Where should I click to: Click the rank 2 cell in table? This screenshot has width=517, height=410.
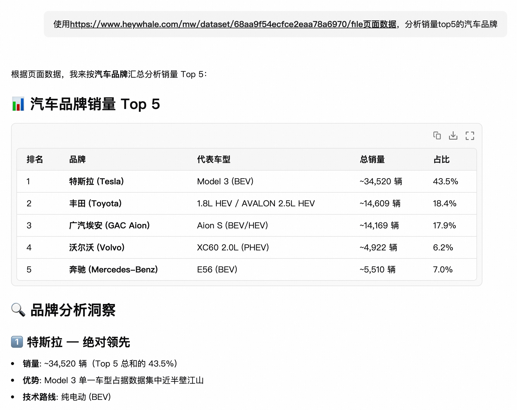(29, 203)
